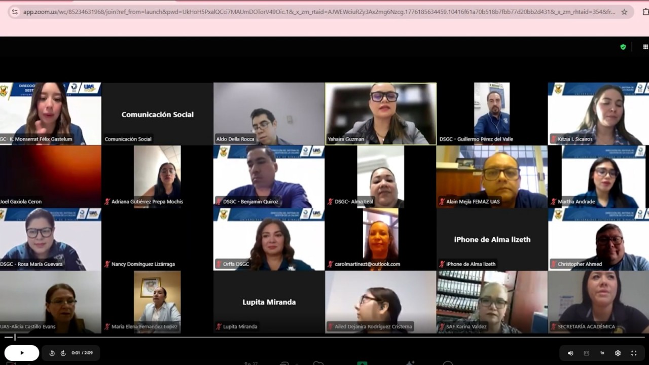649x365 pixels.
Task: Click the rewind seconds icon
Action: [52, 353]
